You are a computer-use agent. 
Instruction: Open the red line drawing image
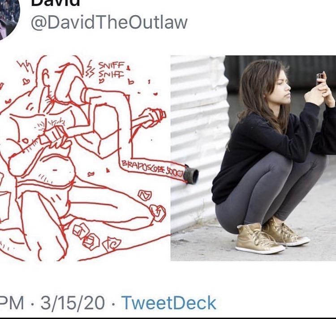(x=85, y=158)
